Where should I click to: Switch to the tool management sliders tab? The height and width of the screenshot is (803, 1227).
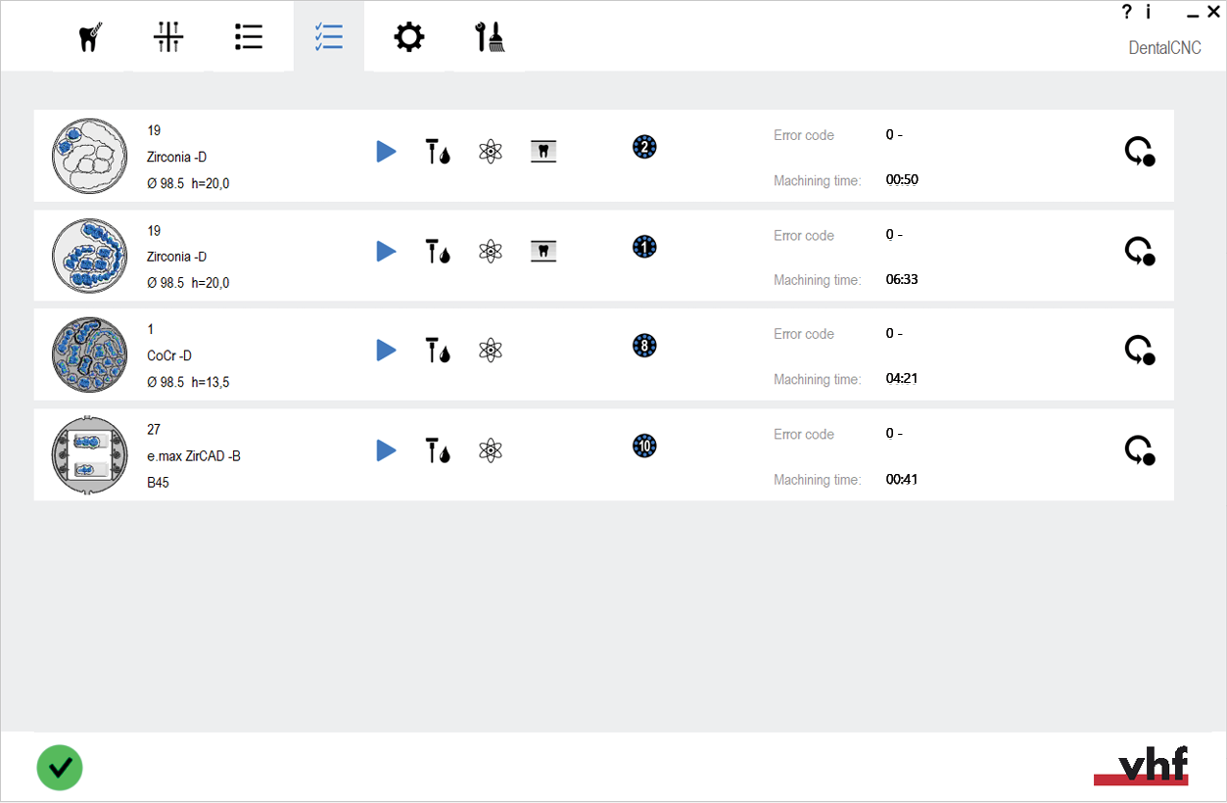pos(168,37)
